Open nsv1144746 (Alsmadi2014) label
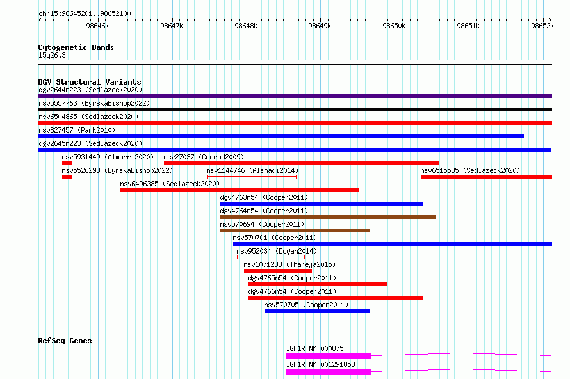 tap(252, 170)
